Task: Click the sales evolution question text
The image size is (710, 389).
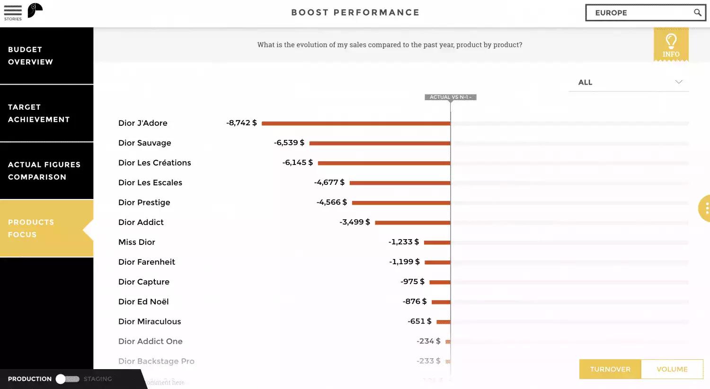Action: click(x=390, y=45)
